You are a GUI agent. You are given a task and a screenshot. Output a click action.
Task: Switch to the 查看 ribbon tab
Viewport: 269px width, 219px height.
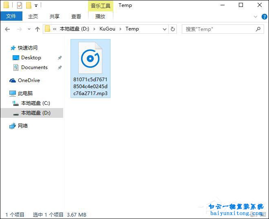(76, 16)
